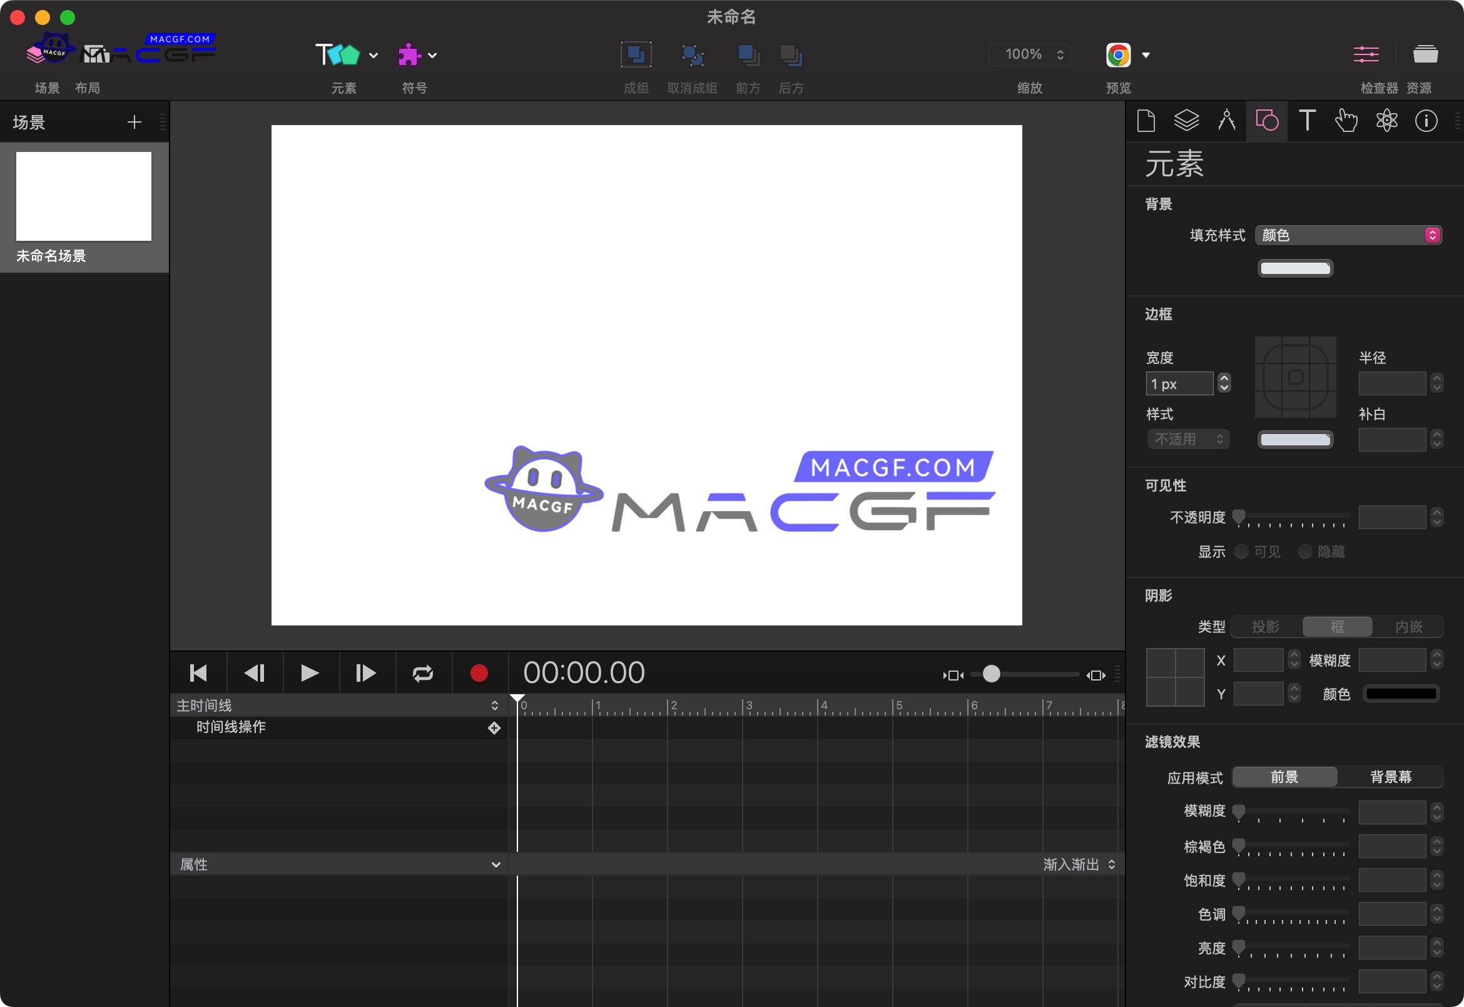This screenshot has width=1464, height=1007.
Task: Insert a symbol via the puzzle icon
Action: coord(410,54)
